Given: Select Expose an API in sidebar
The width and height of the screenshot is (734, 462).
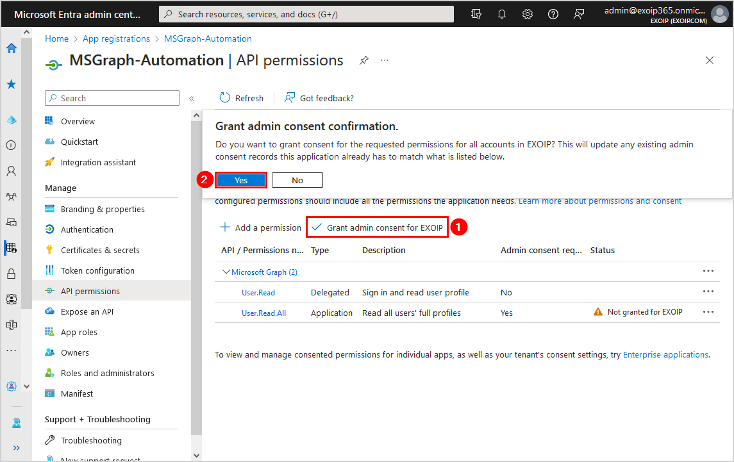Looking at the screenshot, I should [87, 311].
